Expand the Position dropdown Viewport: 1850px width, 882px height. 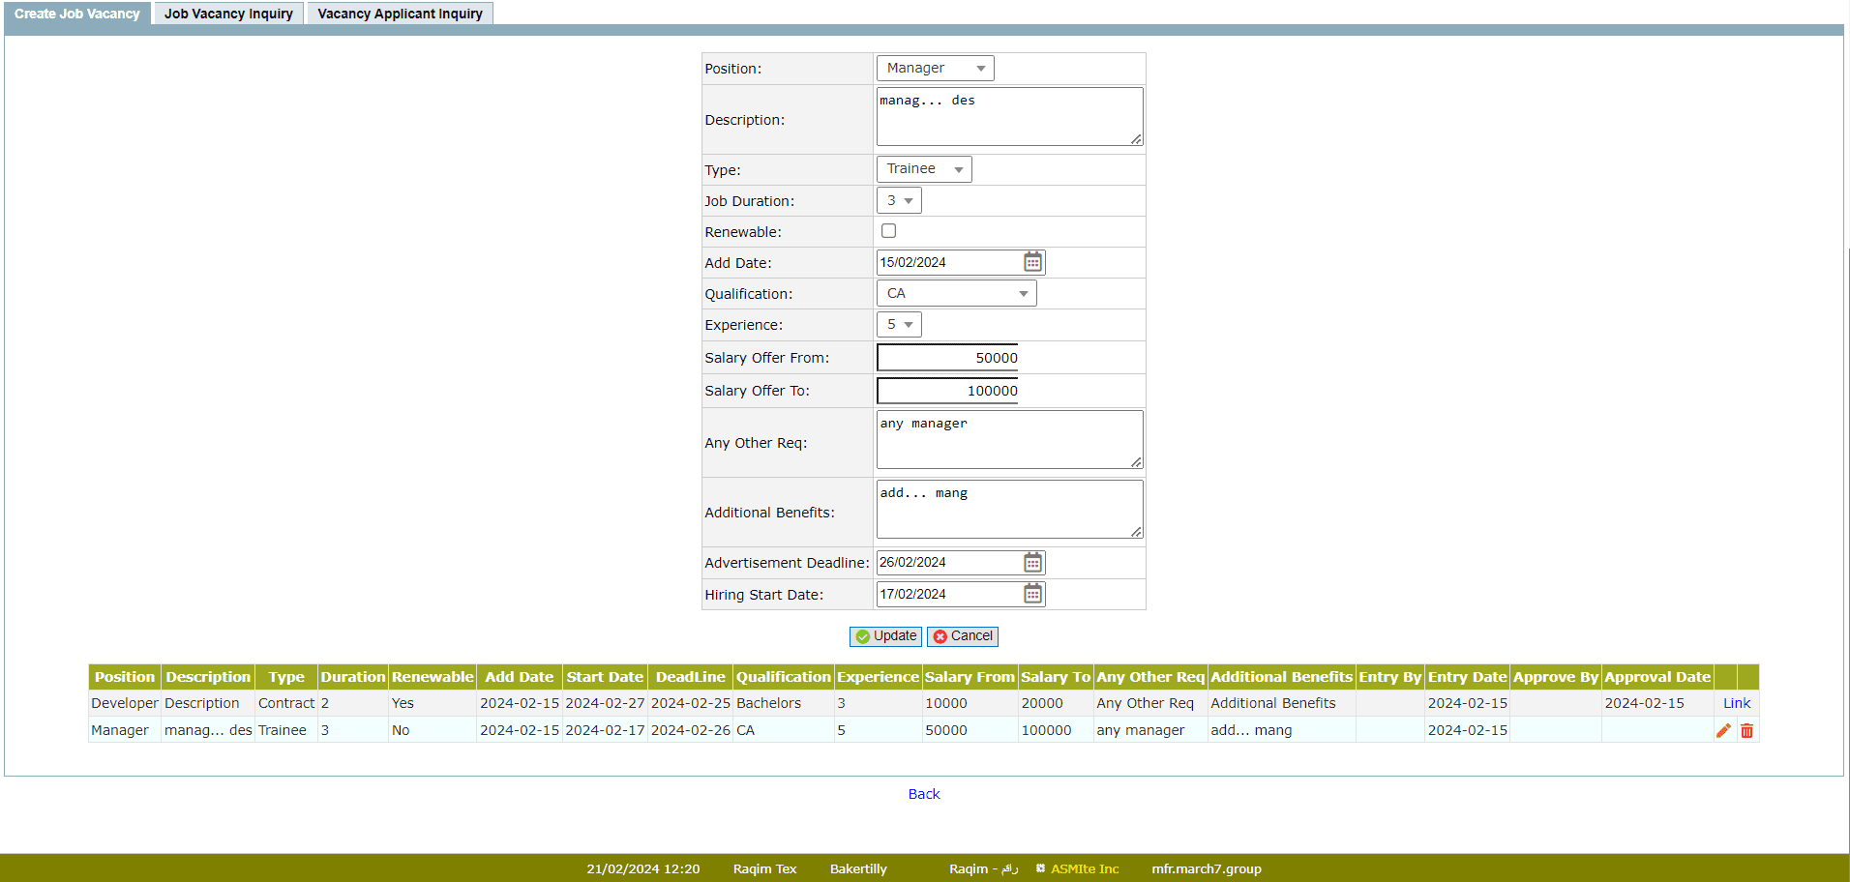[x=935, y=69]
